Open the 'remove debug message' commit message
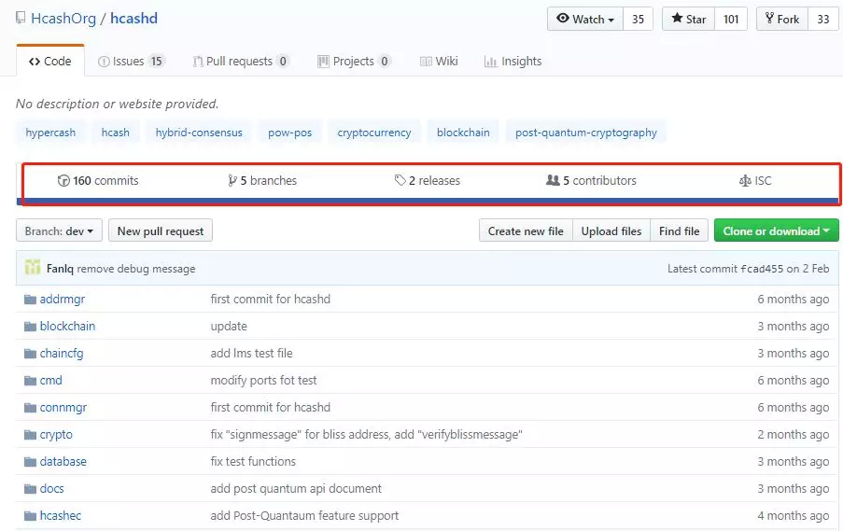Screen dimensions: 843x531 pyautogui.click(x=136, y=268)
